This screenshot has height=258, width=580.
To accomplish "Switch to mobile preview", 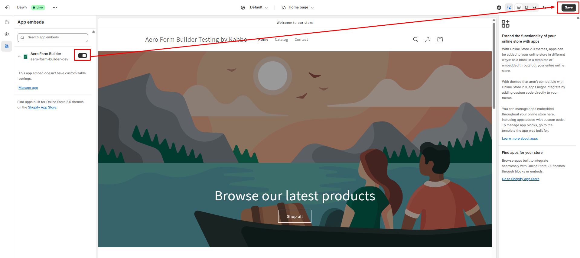I will point(526,8).
